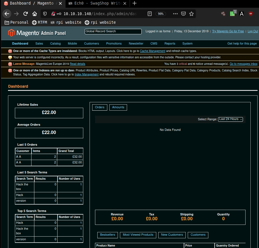
Task: Click the letter A extension icon
Action: [242, 14]
